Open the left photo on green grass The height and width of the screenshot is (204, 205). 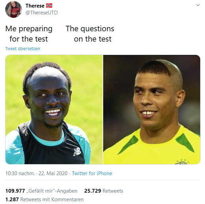tap(54, 109)
